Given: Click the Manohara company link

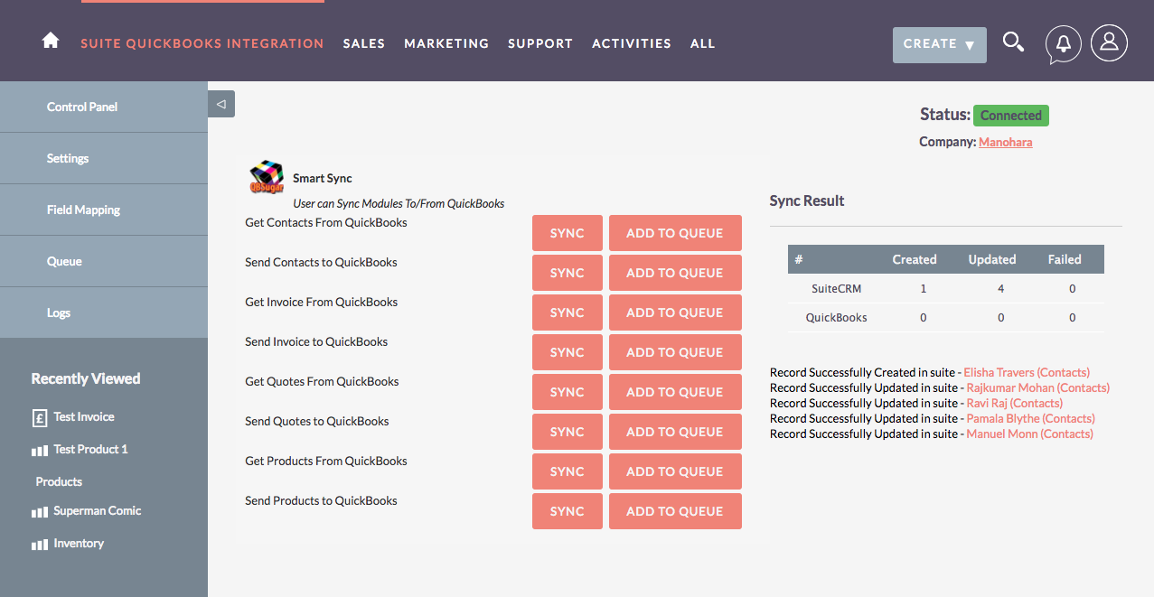Looking at the screenshot, I should (1005, 142).
